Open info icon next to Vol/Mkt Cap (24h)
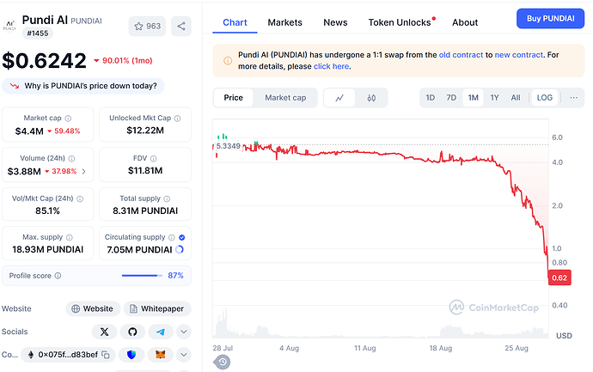The image size is (593, 372). click(80, 198)
